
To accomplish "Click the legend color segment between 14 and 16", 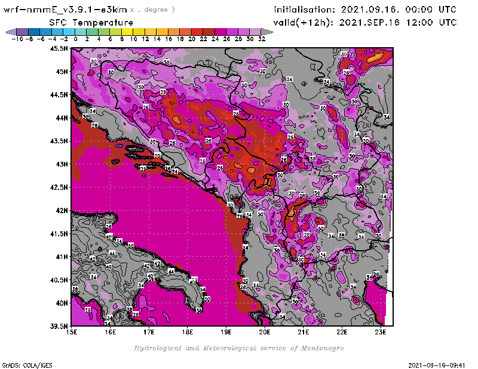I will pos(163,32).
